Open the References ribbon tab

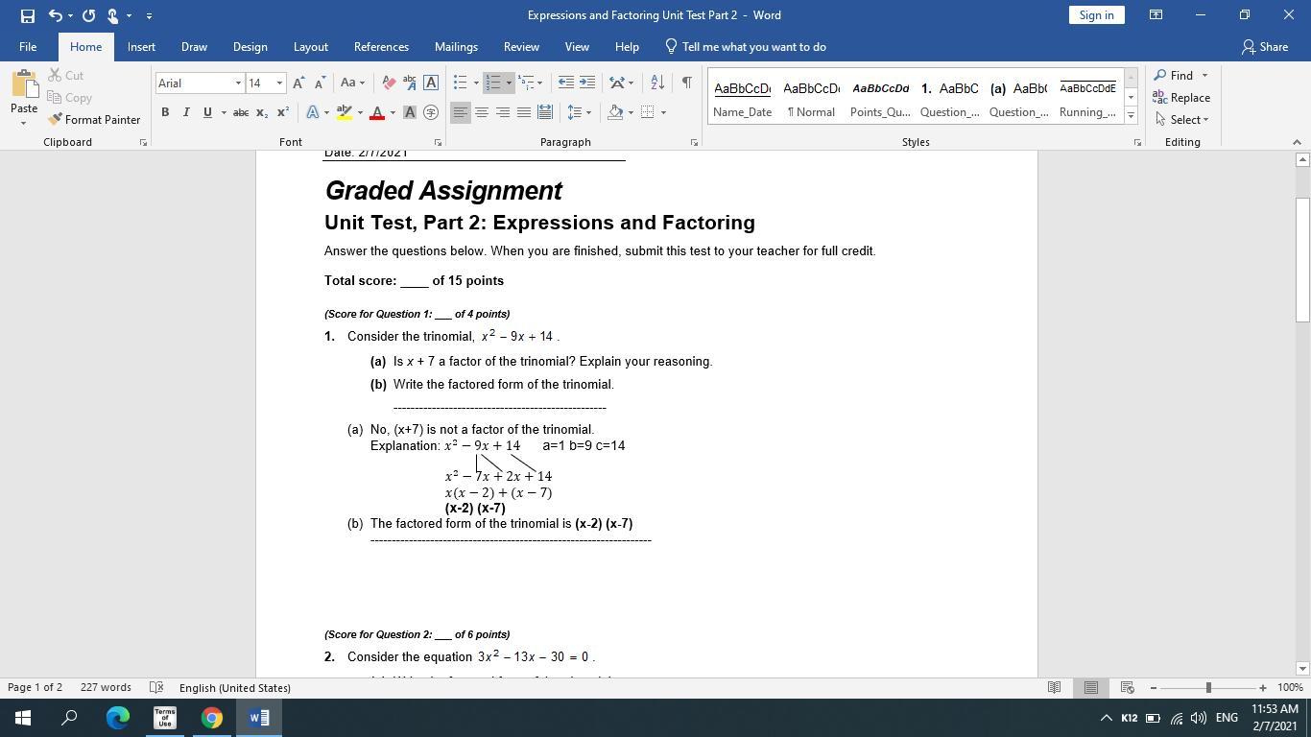tap(381, 47)
